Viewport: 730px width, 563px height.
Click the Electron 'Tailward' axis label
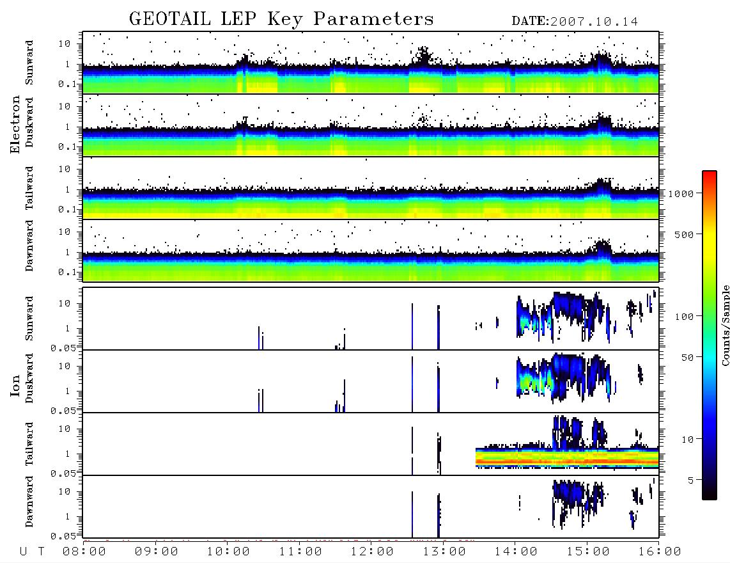[29, 188]
